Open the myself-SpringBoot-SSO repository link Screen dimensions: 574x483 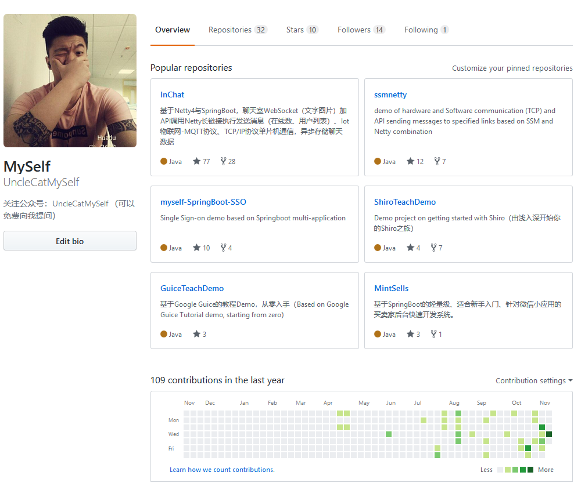203,202
